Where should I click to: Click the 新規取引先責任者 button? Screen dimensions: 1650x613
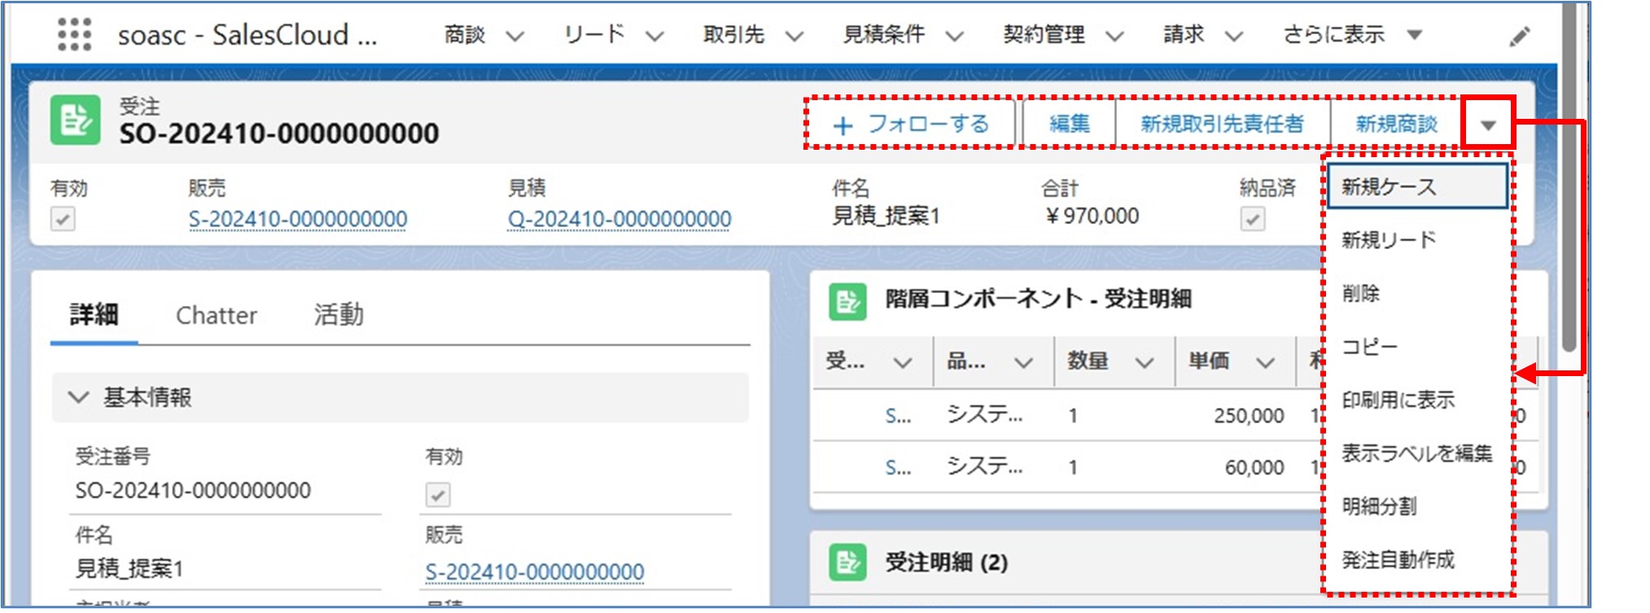pyautogui.click(x=1222, y=124)
